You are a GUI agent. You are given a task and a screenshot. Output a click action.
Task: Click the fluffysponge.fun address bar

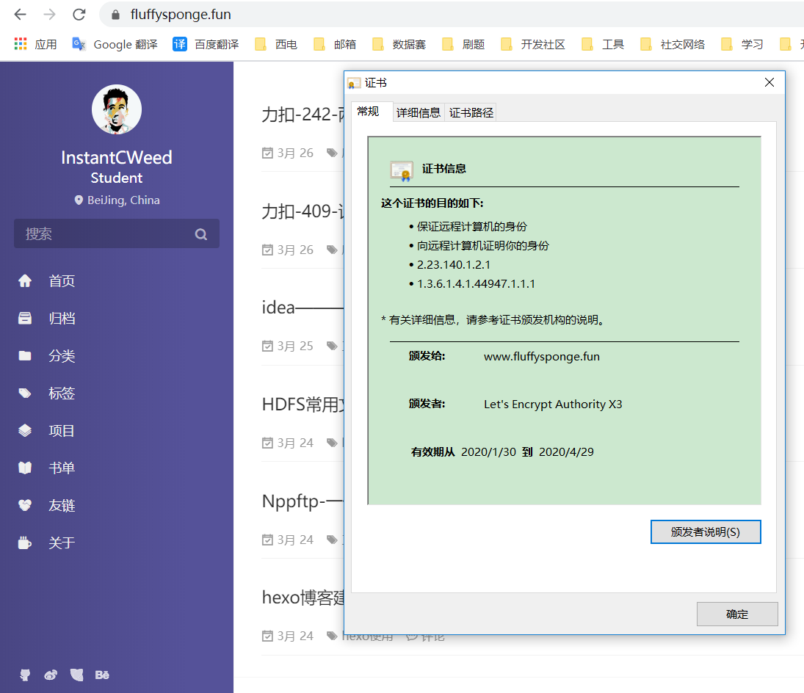452,15
